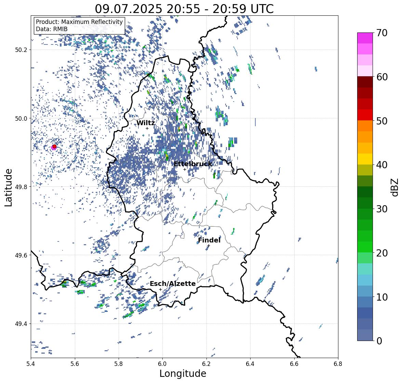Click the plus marker below Wiltz label

click(147, 129)
